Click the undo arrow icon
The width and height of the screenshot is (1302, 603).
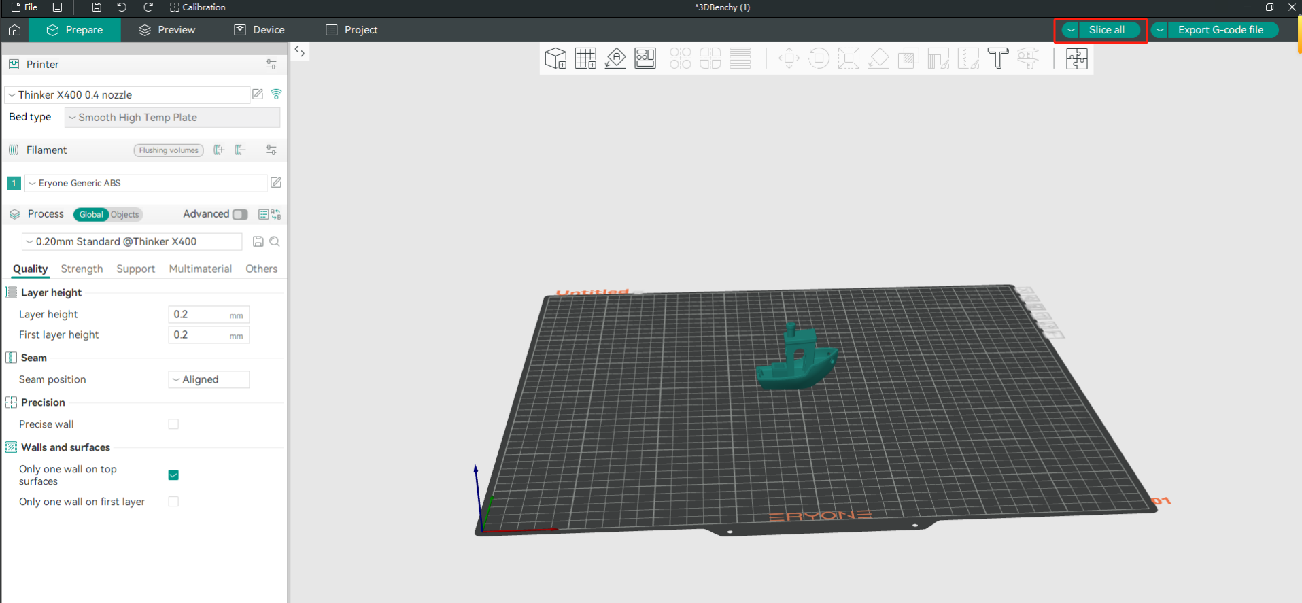122,7
